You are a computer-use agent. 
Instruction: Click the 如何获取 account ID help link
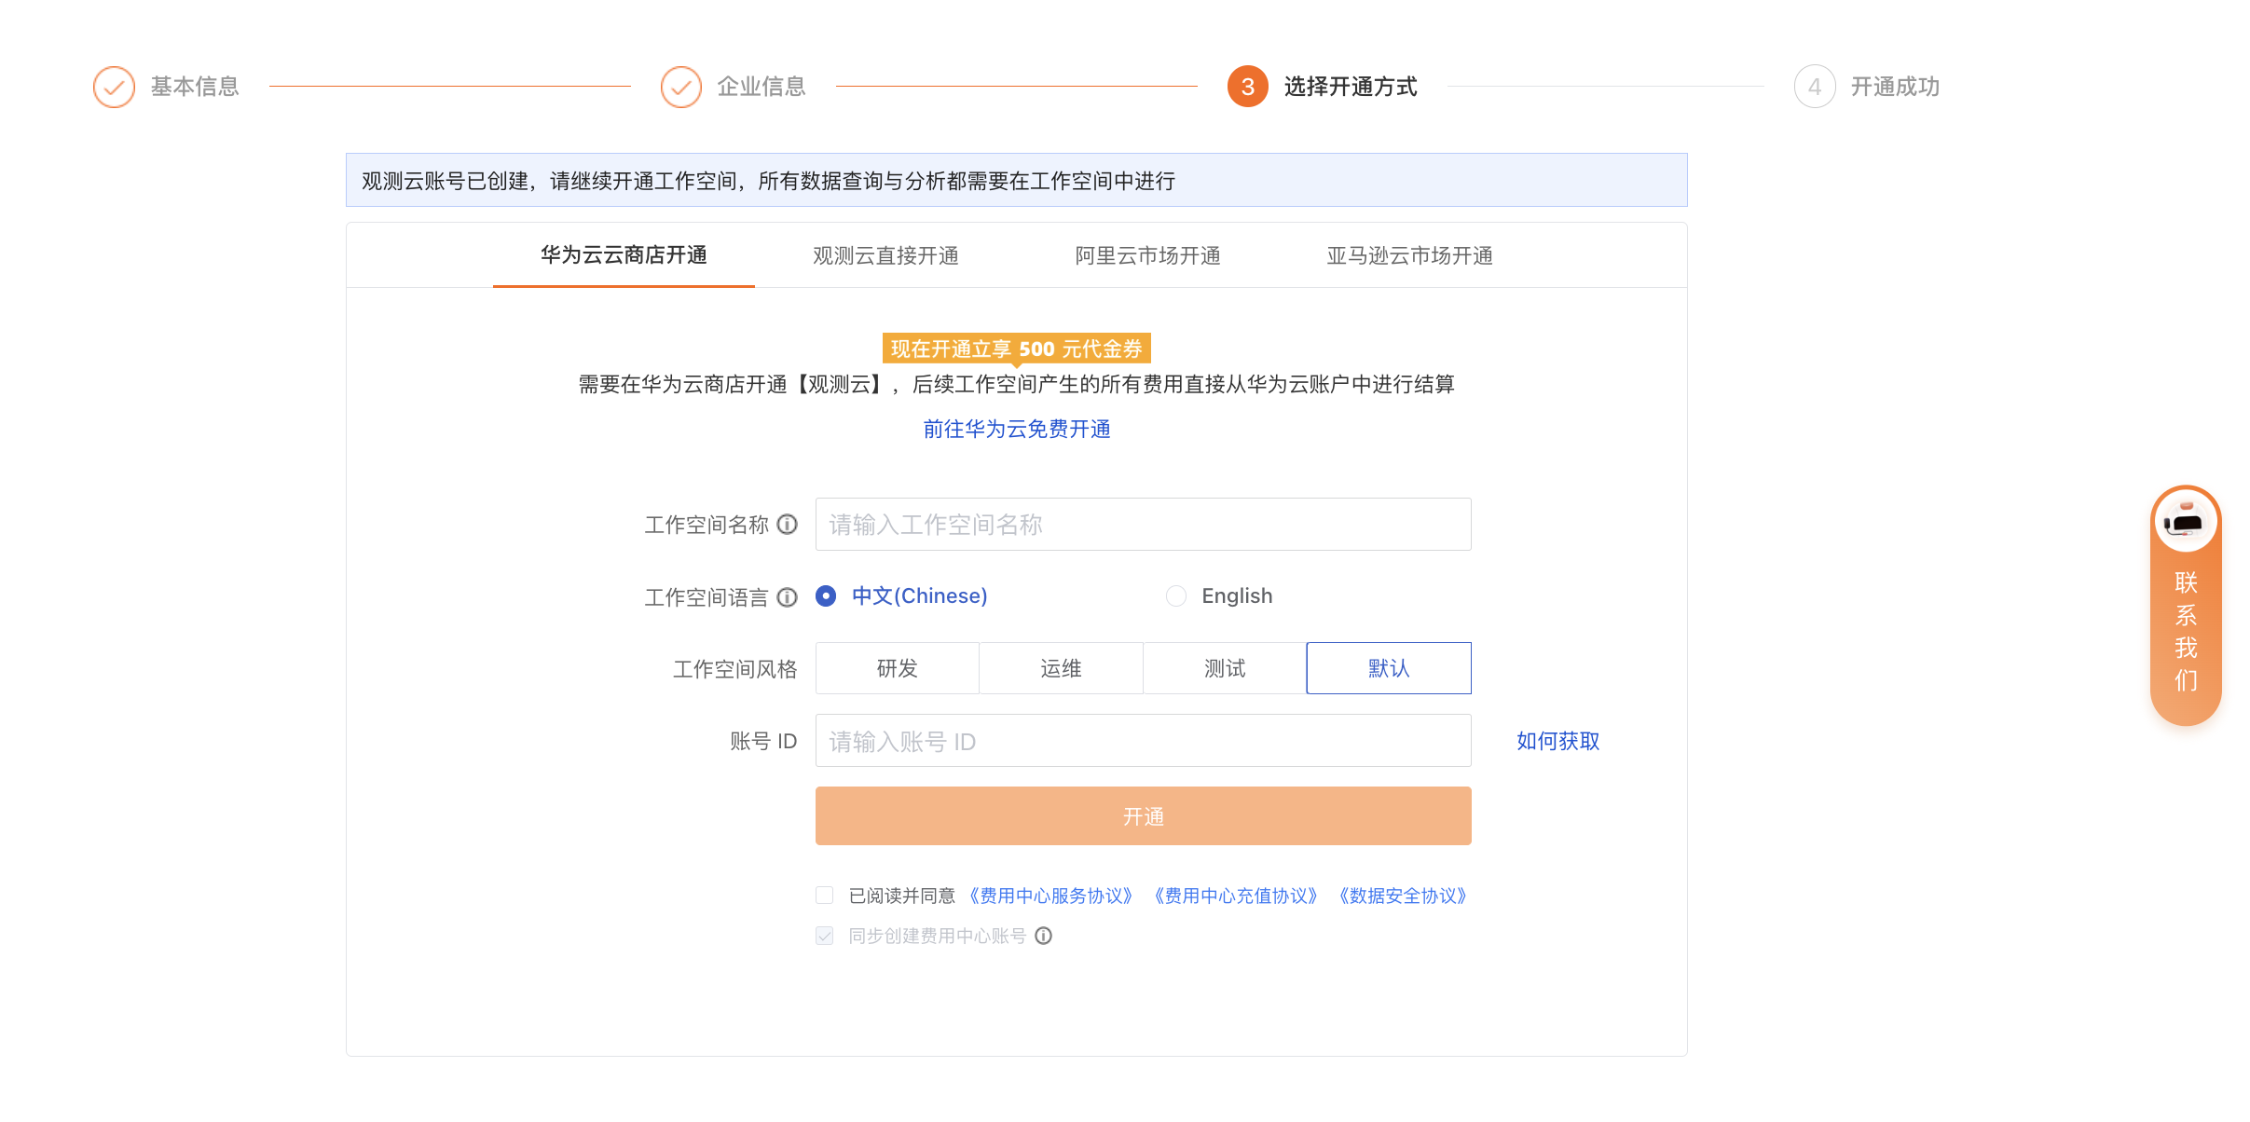pos(1557,741)
